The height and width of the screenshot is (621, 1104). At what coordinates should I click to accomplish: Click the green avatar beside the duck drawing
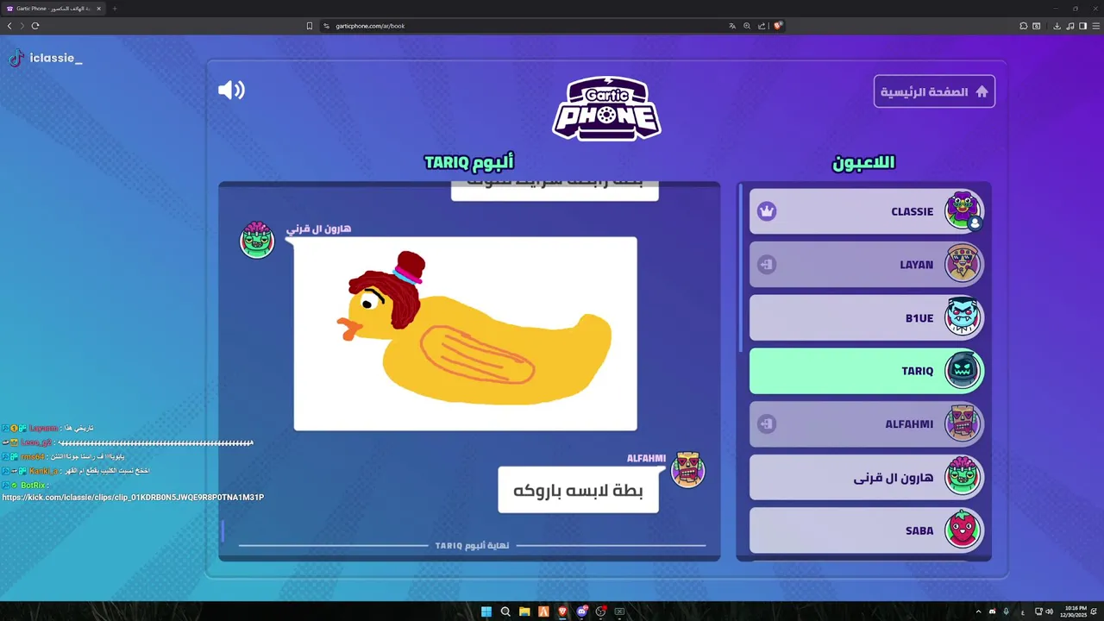click(257, 239)
